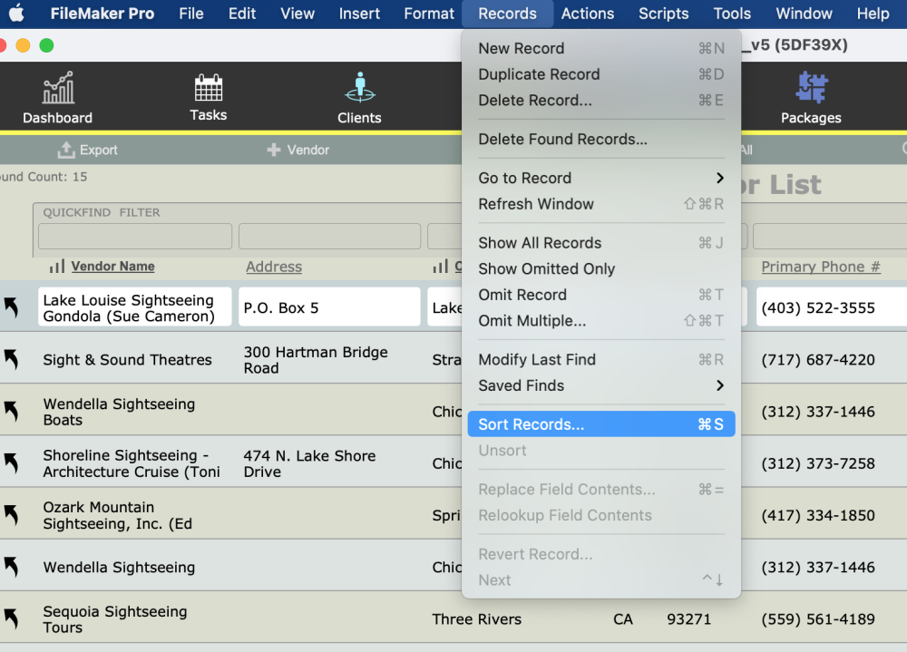Open the Wendella Sightseeing Boats record arrow
Viewport: 907px width, 652px height.
pos(11,411)
